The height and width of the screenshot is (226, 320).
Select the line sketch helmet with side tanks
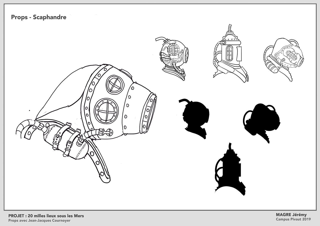pos(284,59)
